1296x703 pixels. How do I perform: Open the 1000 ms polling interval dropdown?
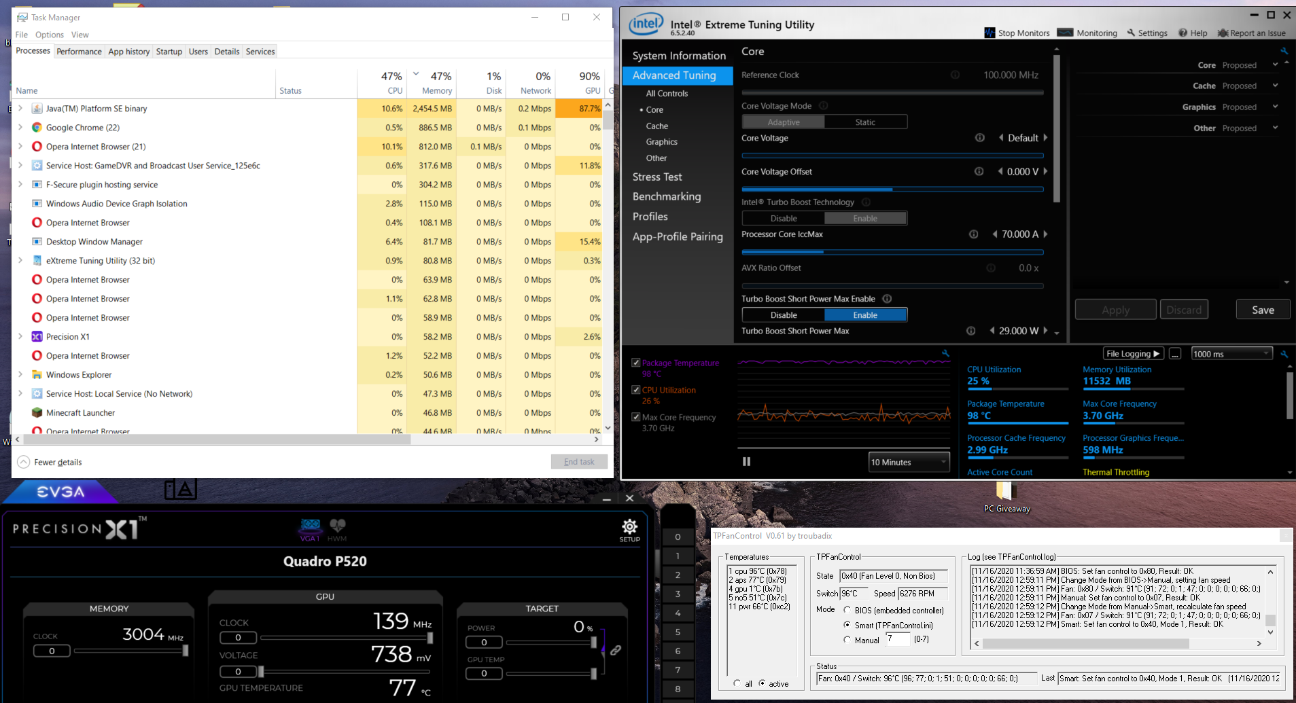pos(1231,354)
